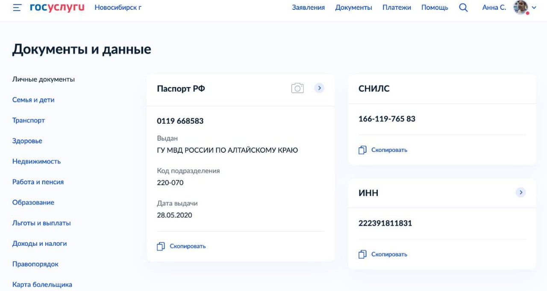The height and width of the screenshot is (291, 547).
Task: Open ИНН details chevron
Action: coord(521,192)
